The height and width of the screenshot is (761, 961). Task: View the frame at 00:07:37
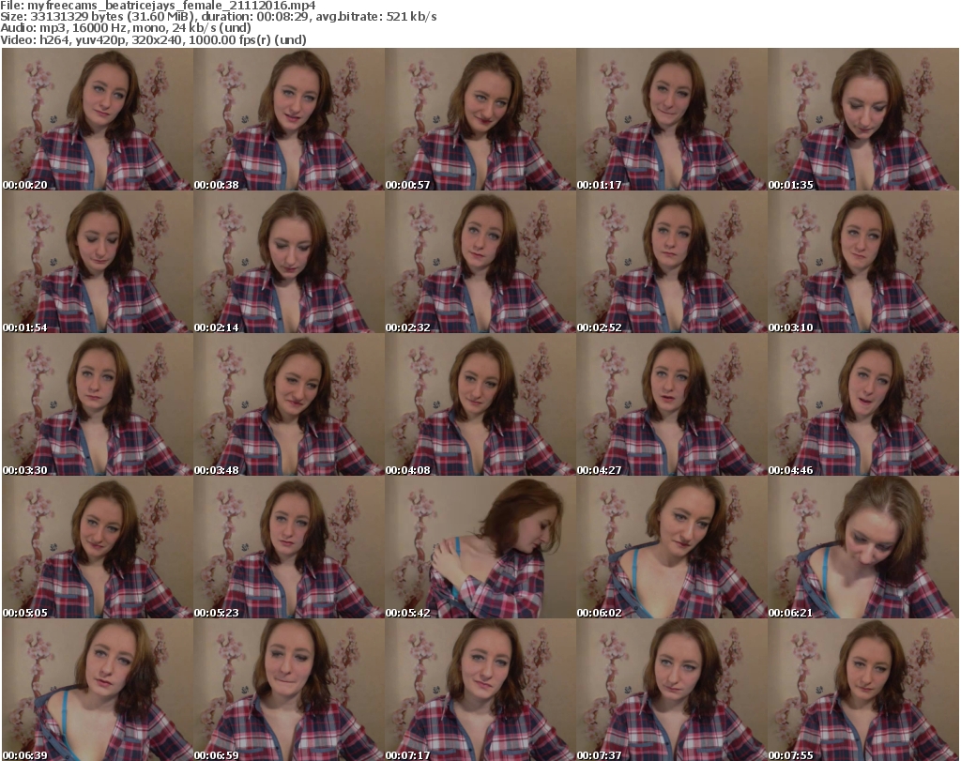pos(672,690)
